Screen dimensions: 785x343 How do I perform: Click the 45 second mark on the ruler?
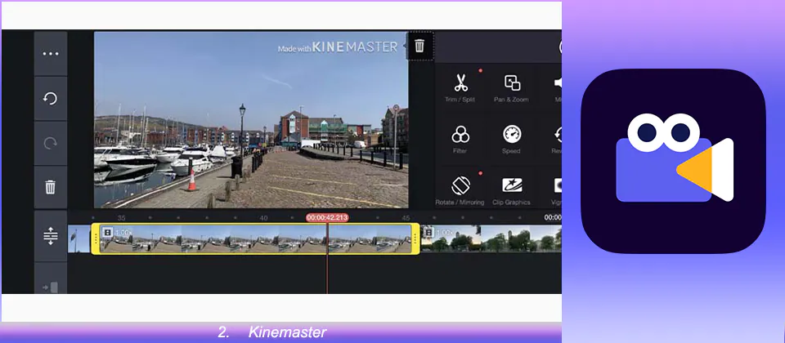[406, 218]
